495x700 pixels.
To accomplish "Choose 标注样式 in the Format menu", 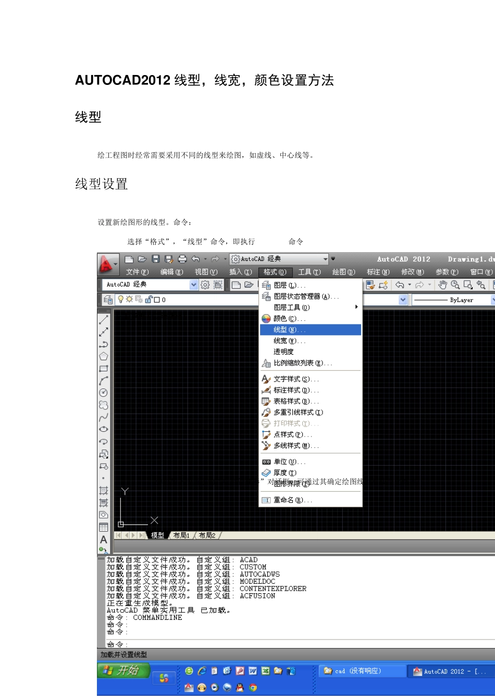I will click(311, 390).
